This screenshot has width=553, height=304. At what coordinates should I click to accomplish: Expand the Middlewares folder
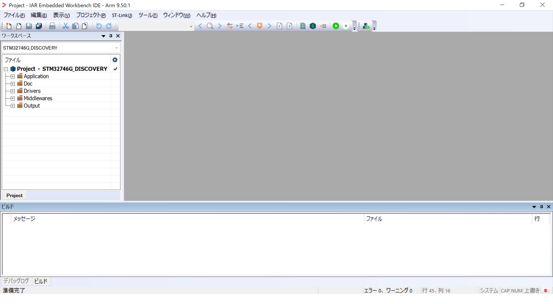[13, 98]
